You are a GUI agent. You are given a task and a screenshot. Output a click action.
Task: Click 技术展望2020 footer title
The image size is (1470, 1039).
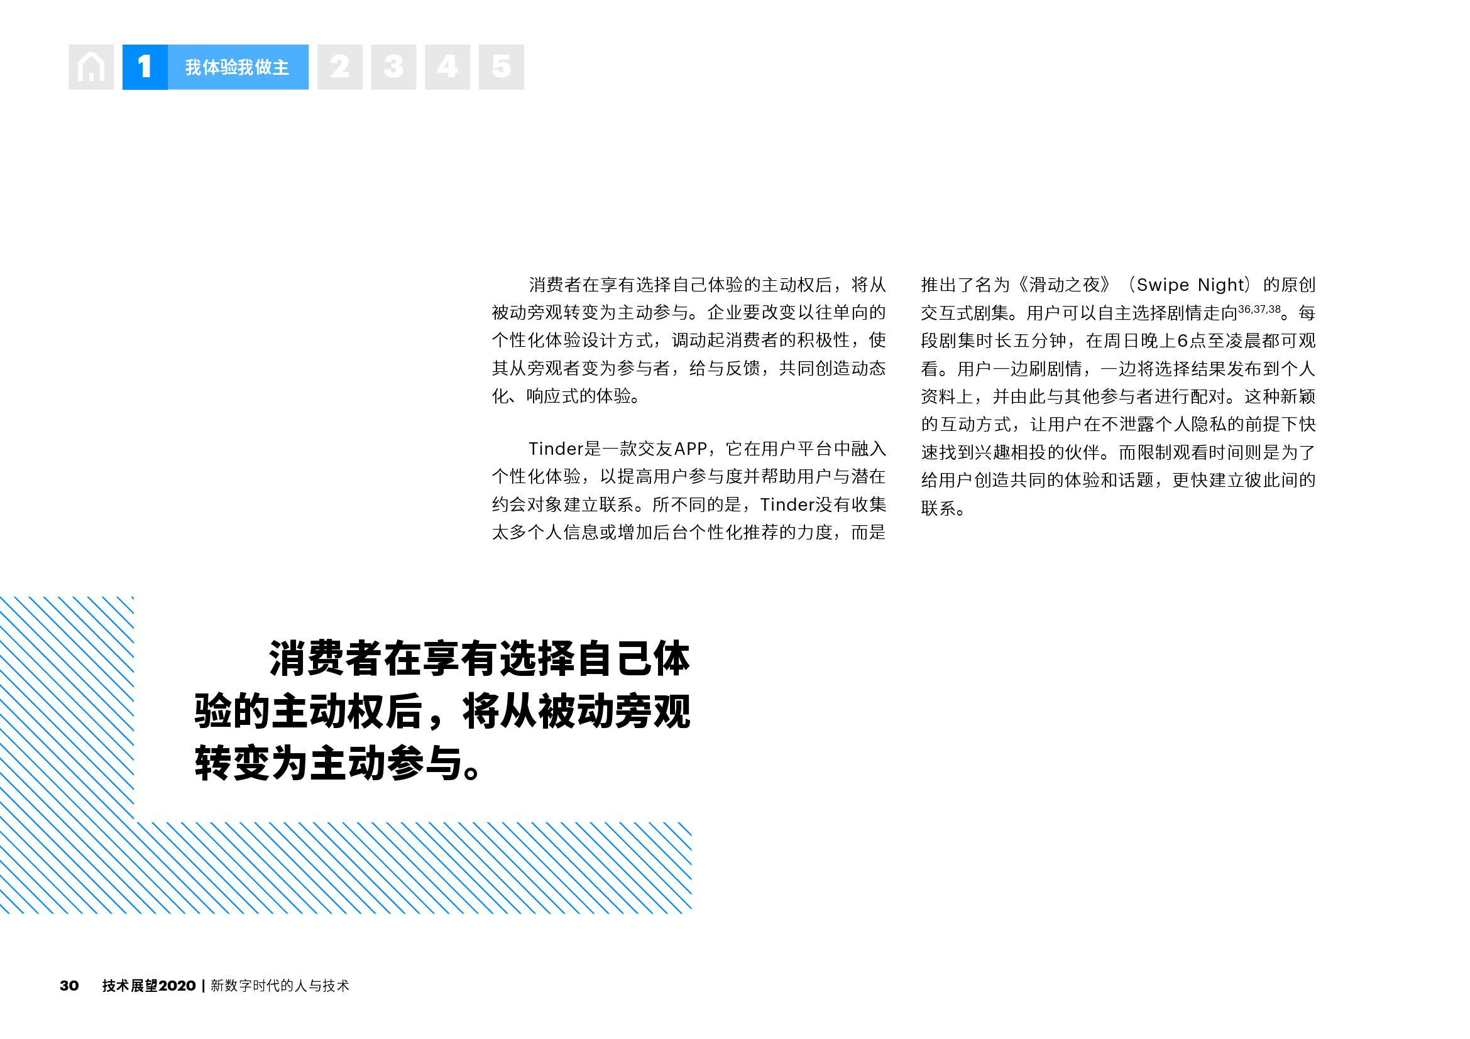tap(148, 985)
